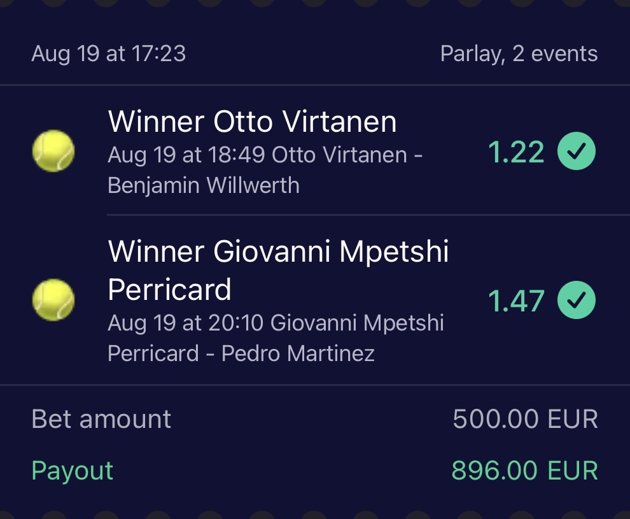Click the Parlay, 2 events label
Screen dimensions: 630x519
click(x=519, y=54)
